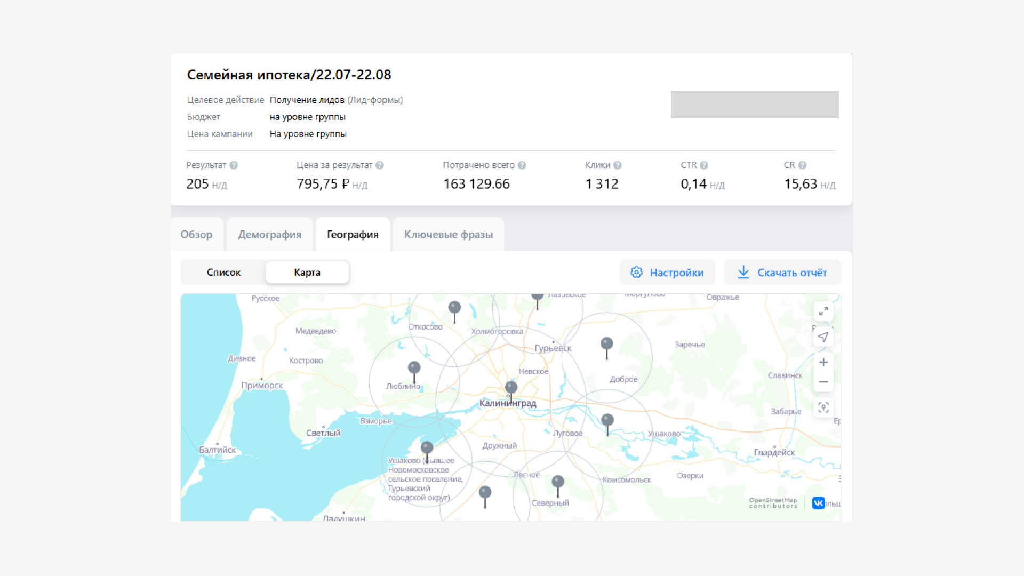Screen dimensions: 1024x576
Task: Switch to Список view
Action: coord(223,273)
